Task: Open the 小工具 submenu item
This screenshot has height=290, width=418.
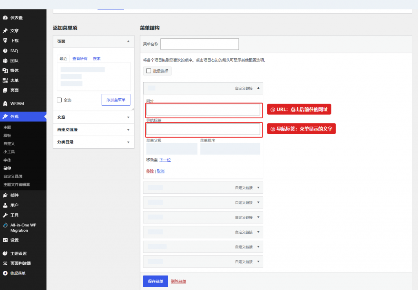Action: pyautogui.click(x=9, y=152)
